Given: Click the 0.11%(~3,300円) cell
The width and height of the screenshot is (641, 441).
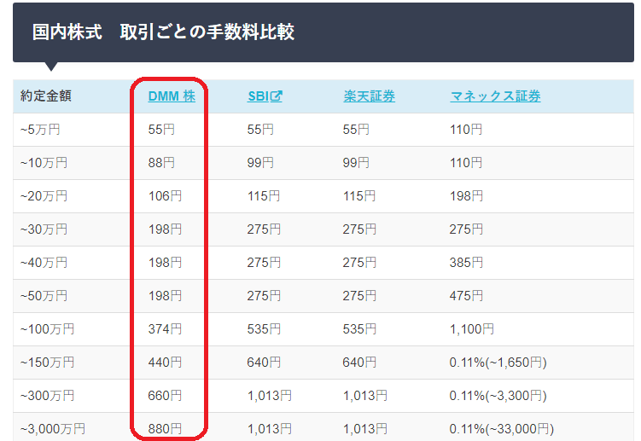Looking at the screenshot, I should pos(498,396).
